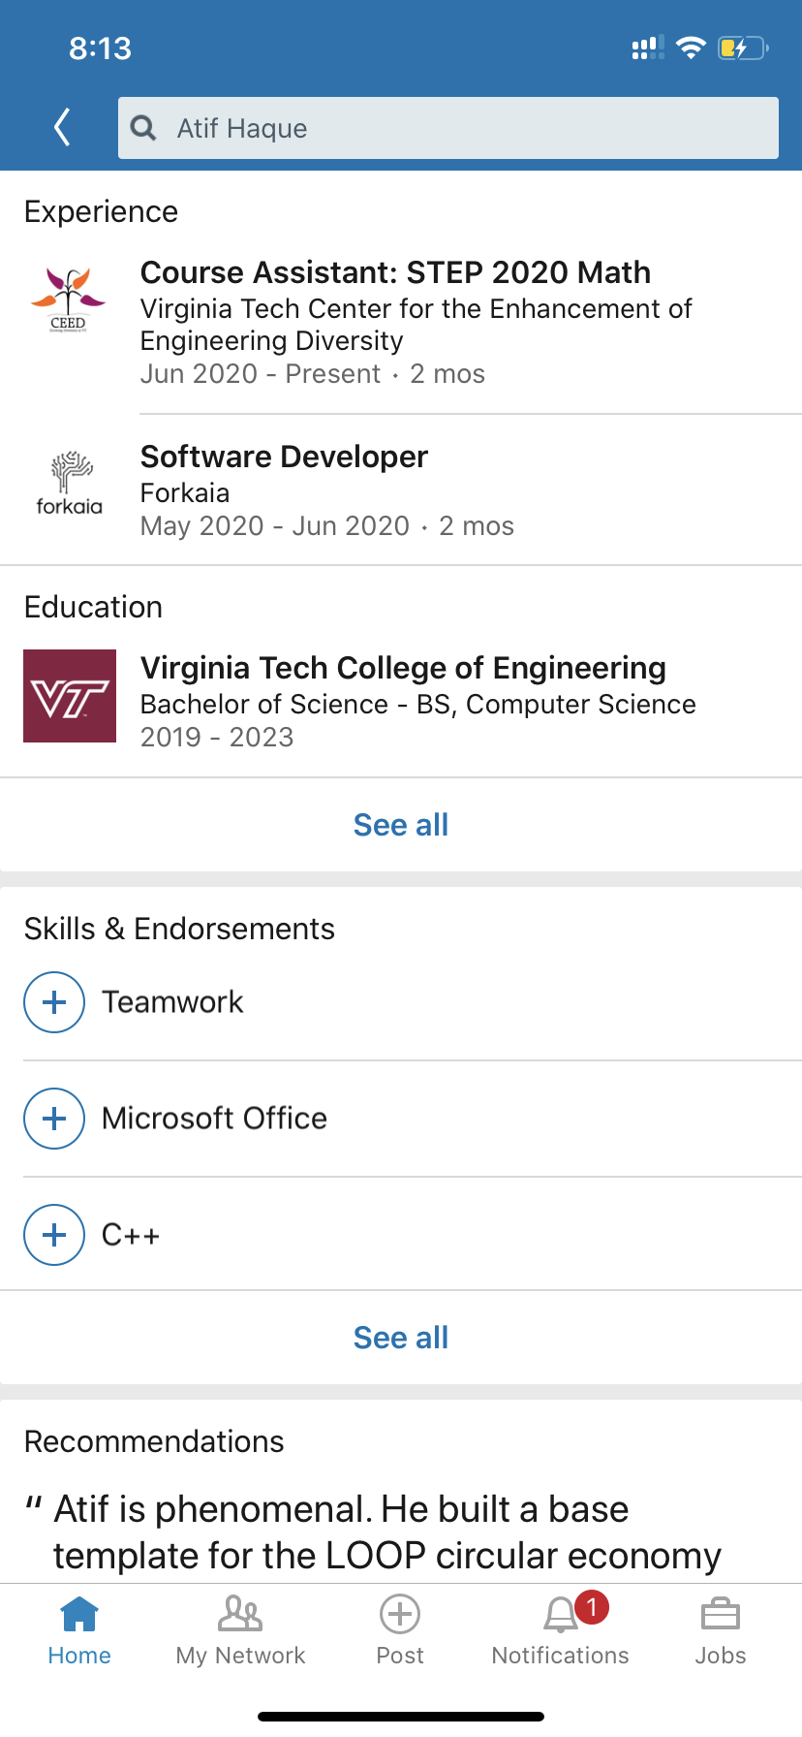Click the Atif Haque search field
Viewport: 802px width, 1737px height.
tap(465, 128)
